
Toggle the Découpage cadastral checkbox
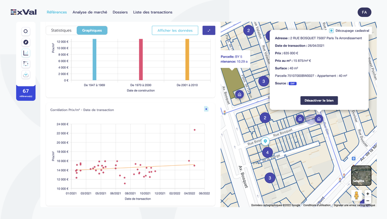click(x=331, y=30)
